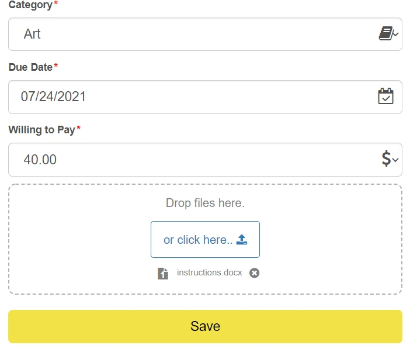Click the dollar sign currency icon

(x=386, y=158)
